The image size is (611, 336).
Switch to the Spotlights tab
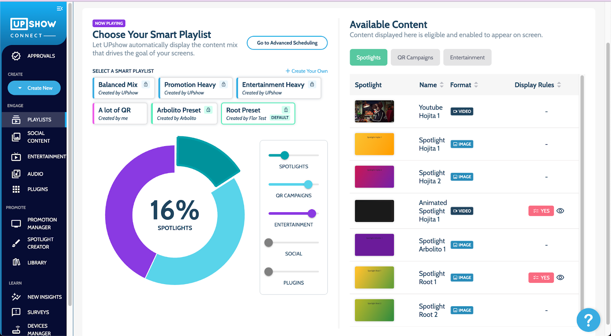pos(369,57)
